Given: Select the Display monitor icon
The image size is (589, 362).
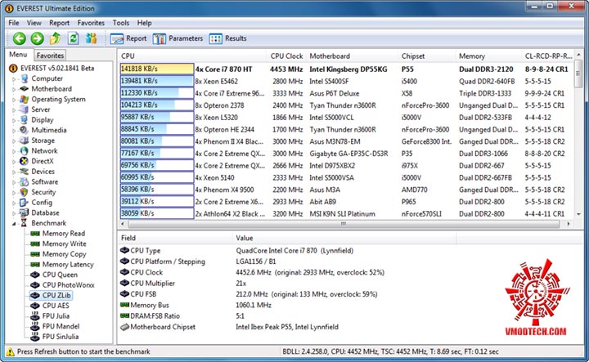Looking at the screenshot, I should coord(24,119).
